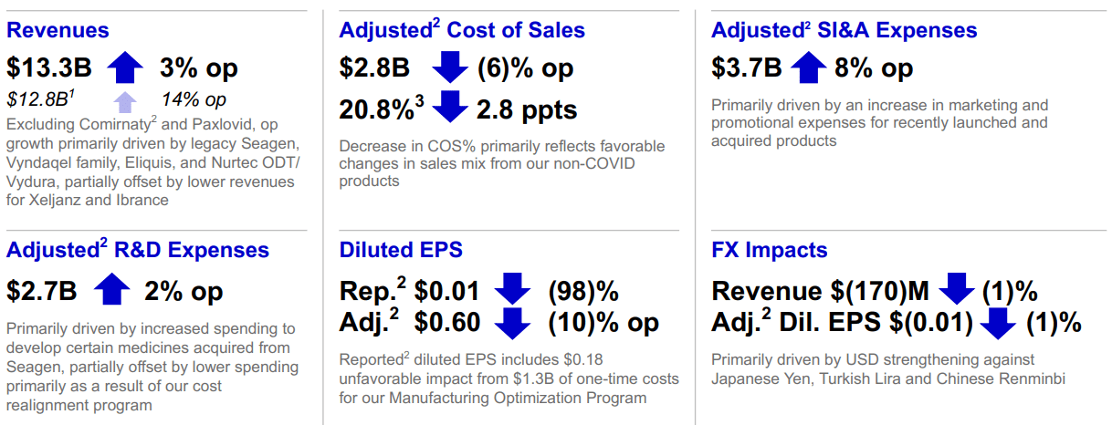Click the 2.8 ppts value
Screen dimensions: 1112x425
click(x=527, y=109)
